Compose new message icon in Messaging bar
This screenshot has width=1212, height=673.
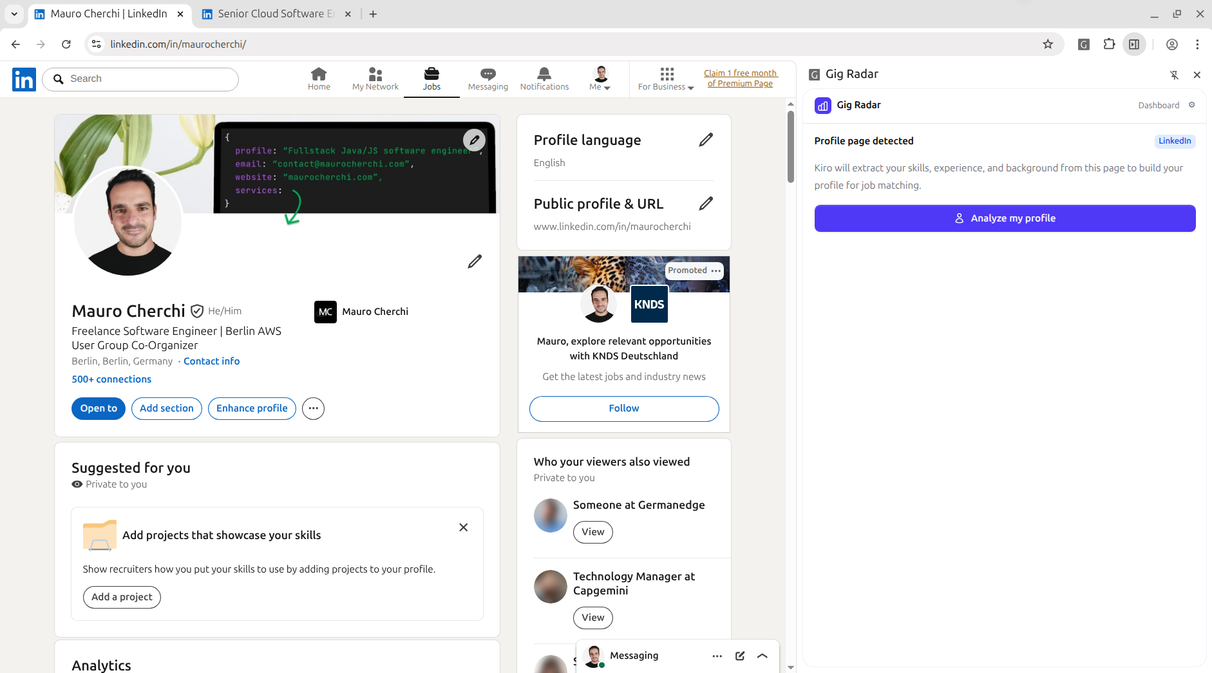(x=740, y=656)
